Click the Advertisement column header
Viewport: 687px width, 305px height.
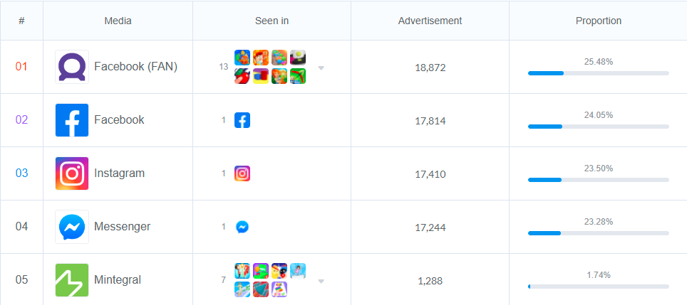coord(430,21)
